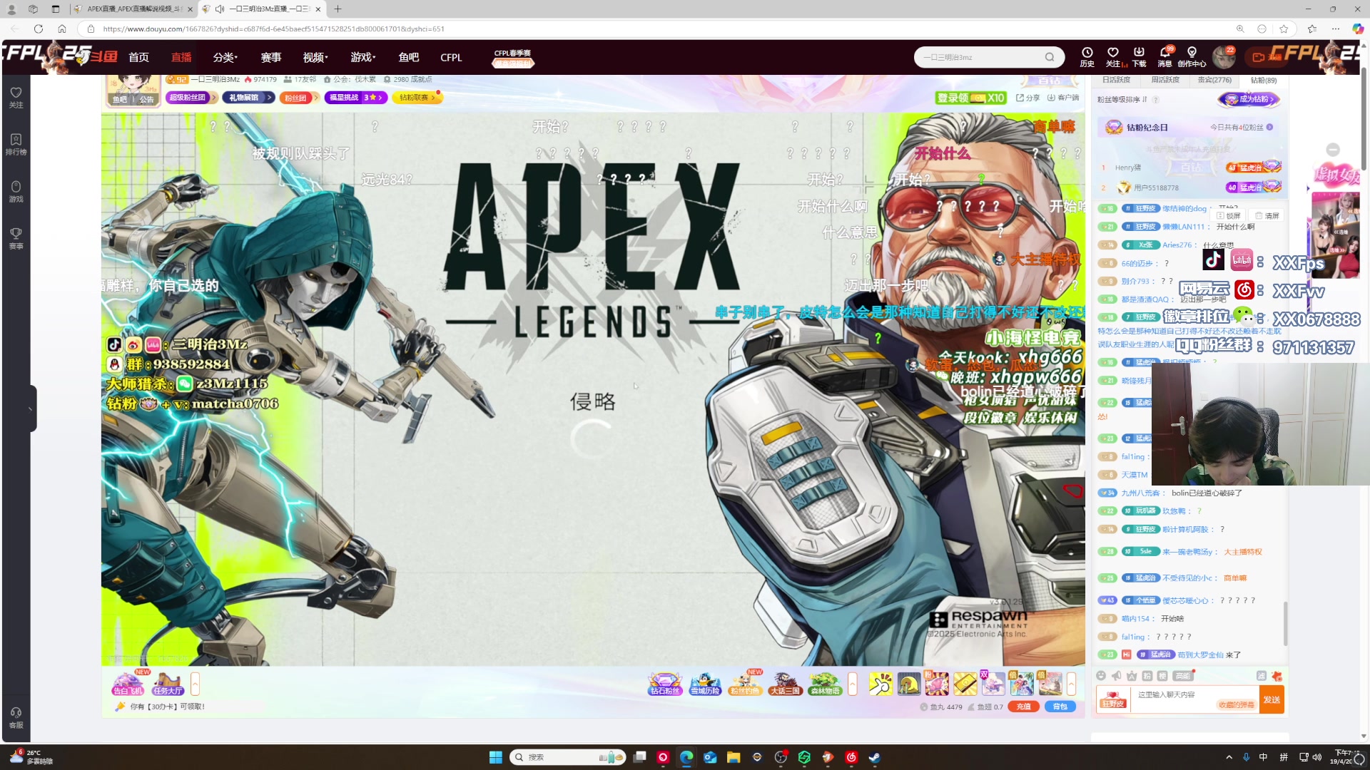The height and width of the screenshot is (770, 1370).
Task: Click the chat list vertical scrollbar
Action: coord(1286,623)
